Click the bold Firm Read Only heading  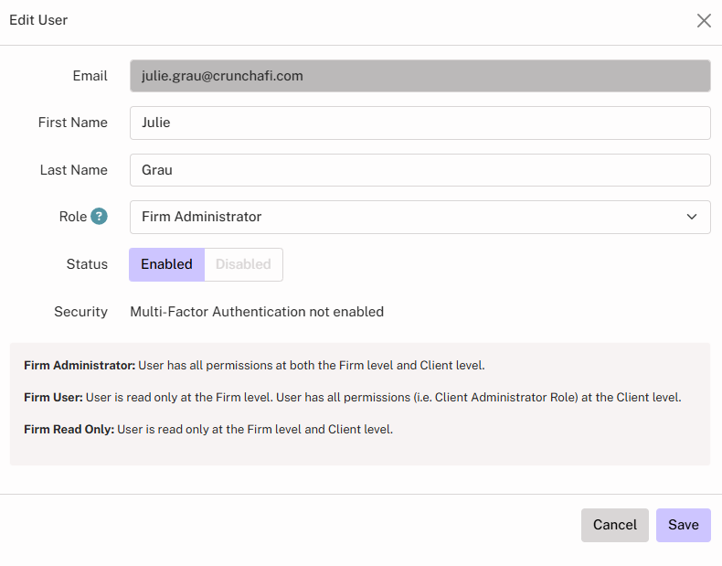pyautogui.click(x=69, y=430)
